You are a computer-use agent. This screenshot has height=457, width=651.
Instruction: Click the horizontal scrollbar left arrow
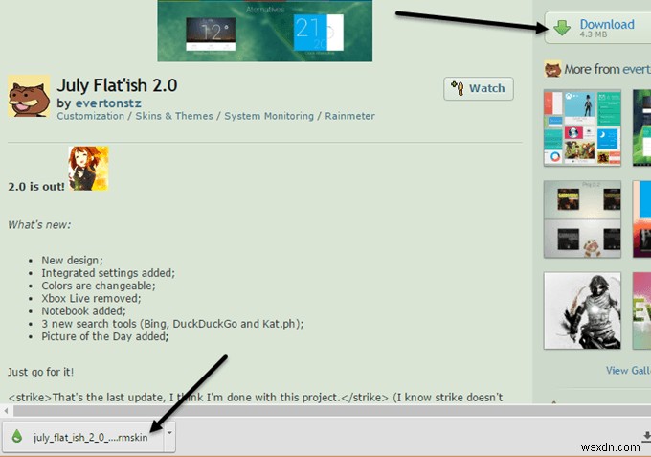point(6,411)
